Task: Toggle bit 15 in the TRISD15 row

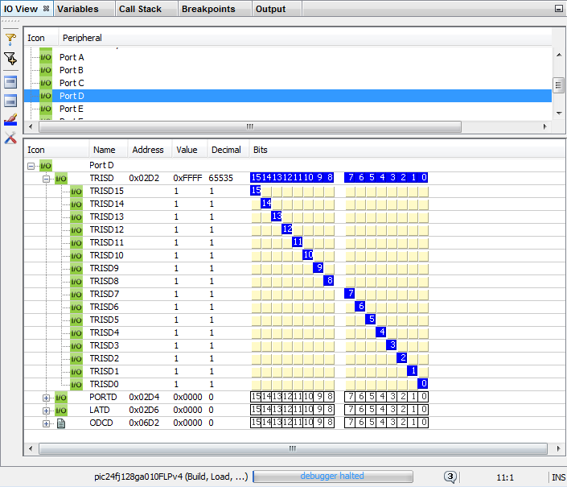Action: (256, 191)
